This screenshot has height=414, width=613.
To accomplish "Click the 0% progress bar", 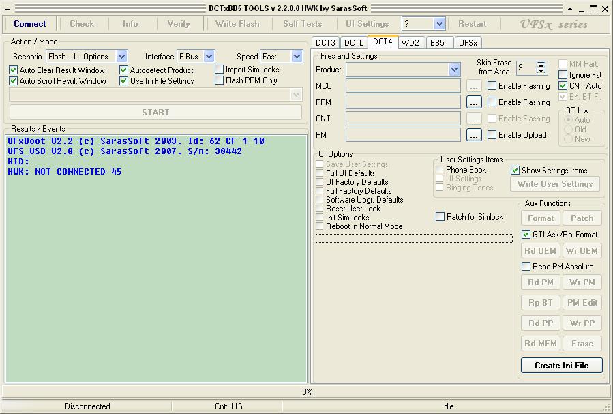I will pos(307,392).
